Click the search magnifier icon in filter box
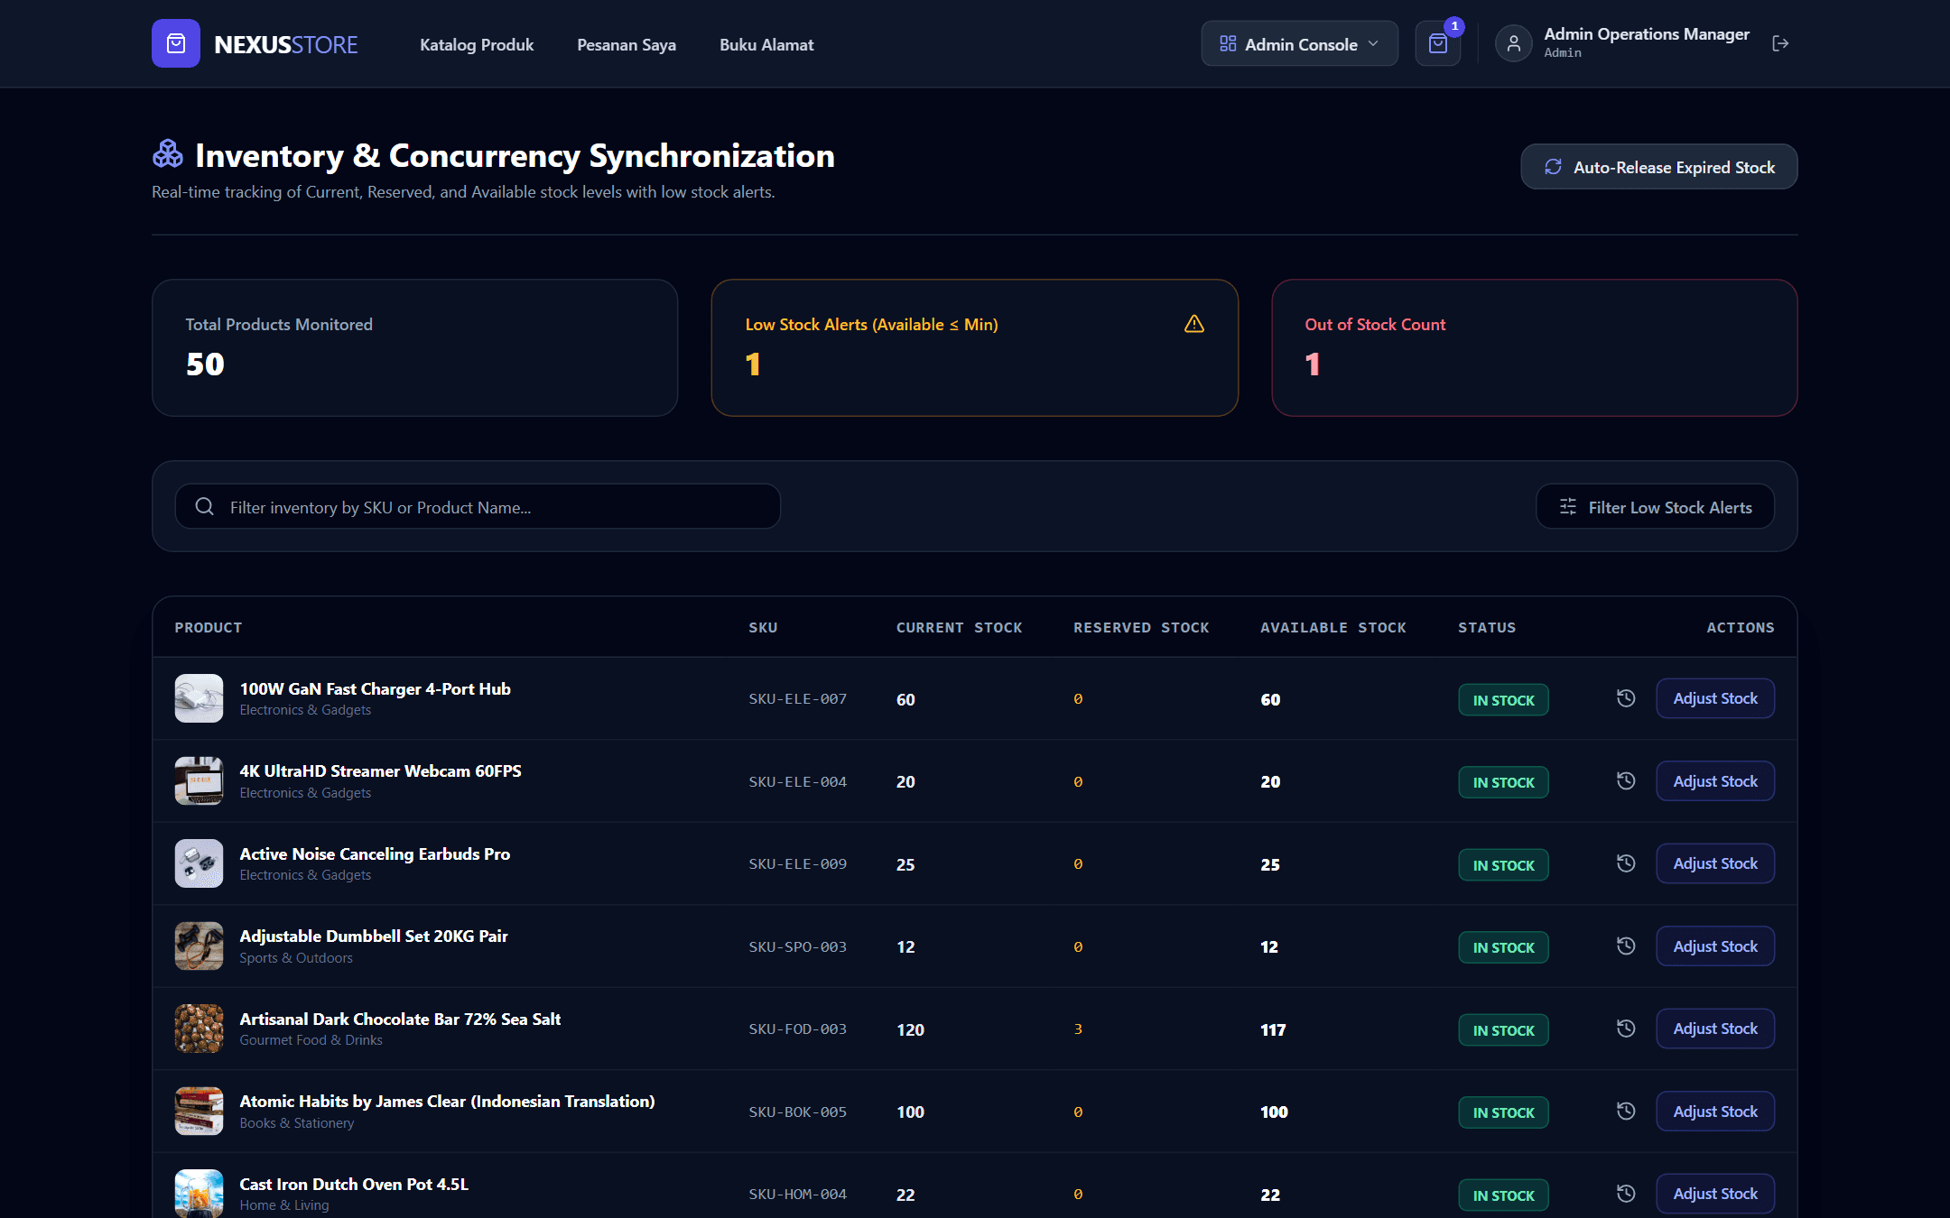 [205, 507]
